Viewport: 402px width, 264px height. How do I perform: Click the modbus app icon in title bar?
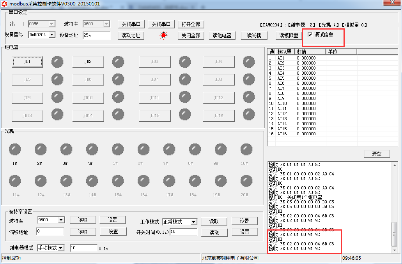click(5, 3)
